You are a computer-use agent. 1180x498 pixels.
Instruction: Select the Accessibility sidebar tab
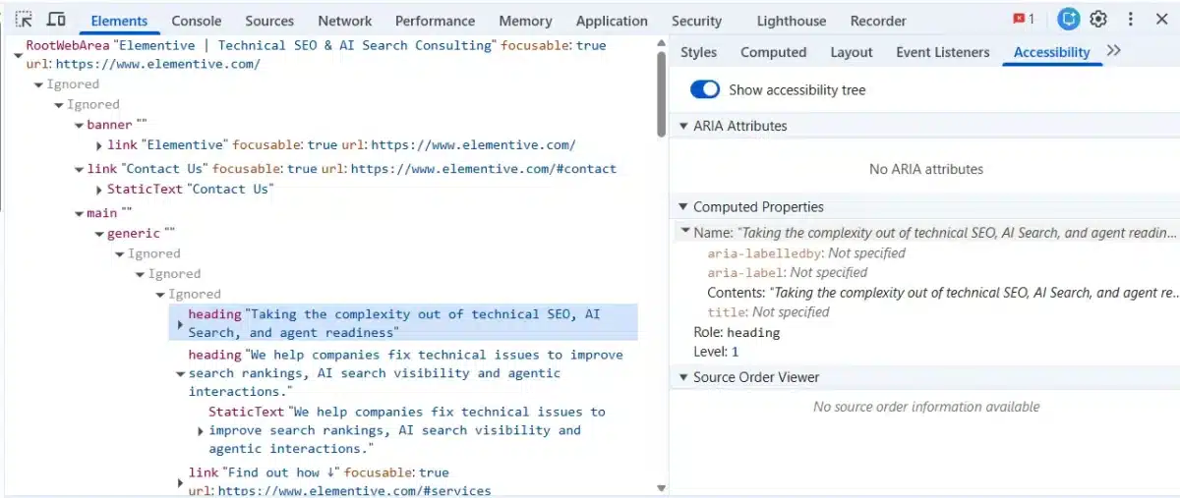(x=1051, y=52)
